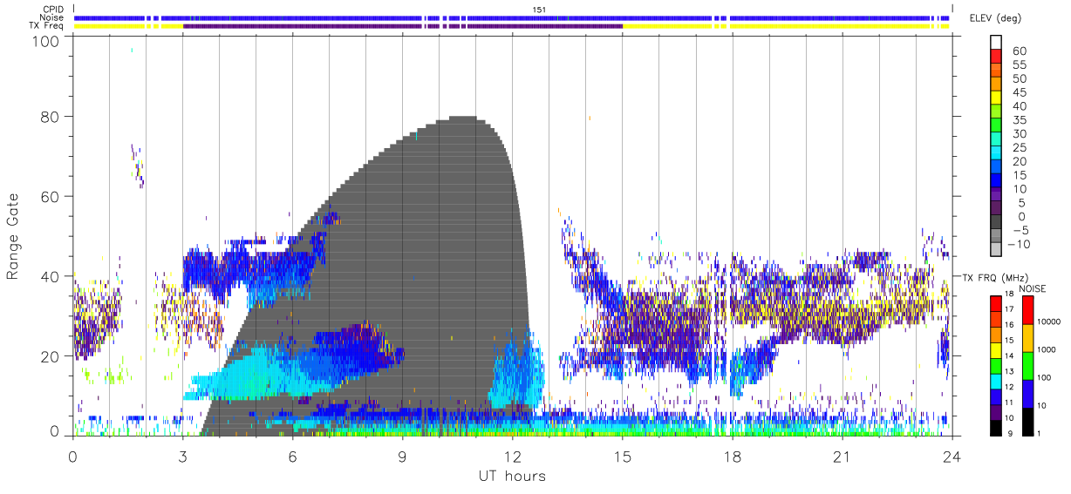Click the x-axis tick label '3'
Viewport: 1071px width, 494px height.
pyautogui.click(x=182, y=457)
